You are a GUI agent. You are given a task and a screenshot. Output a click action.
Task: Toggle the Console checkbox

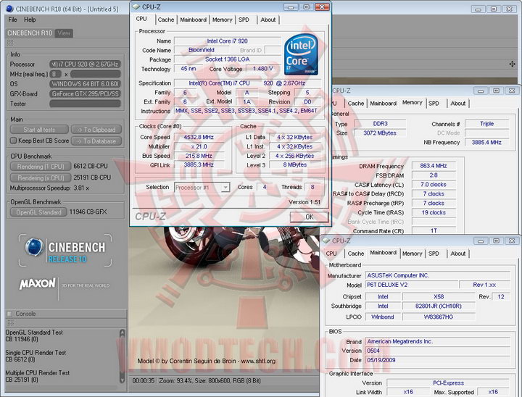(9, 314)
